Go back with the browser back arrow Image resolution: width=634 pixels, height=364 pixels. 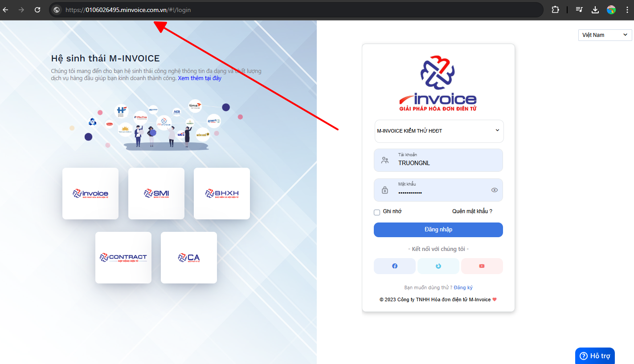point(5,9)
